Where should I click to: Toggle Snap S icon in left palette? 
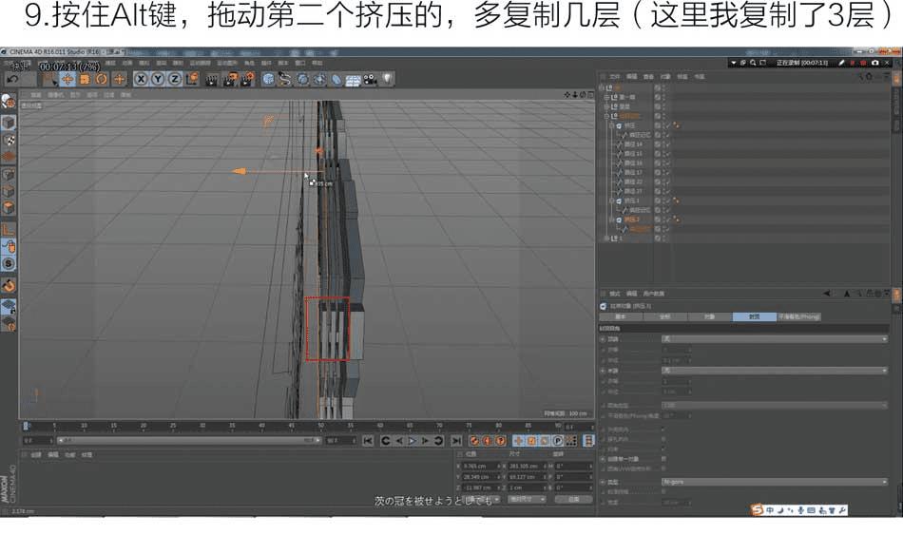[x=8, y=263]
